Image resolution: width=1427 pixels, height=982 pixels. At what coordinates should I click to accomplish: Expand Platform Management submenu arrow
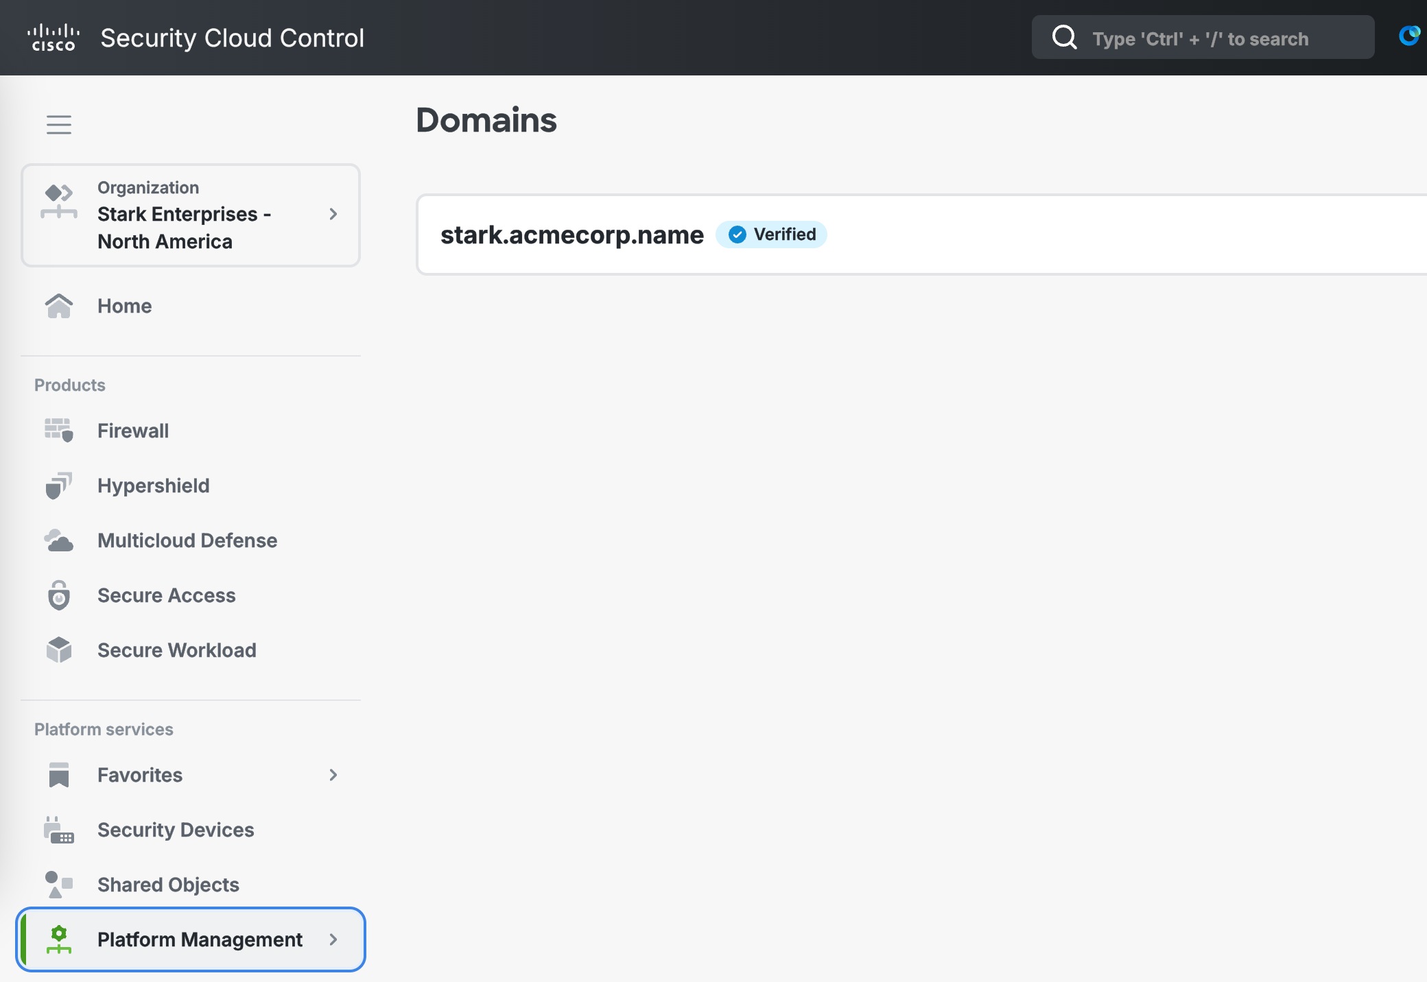pyautogui.click(x=334, y=940)
